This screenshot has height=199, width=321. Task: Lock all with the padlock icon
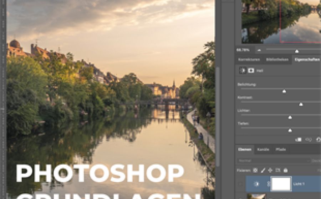[286, 170]
